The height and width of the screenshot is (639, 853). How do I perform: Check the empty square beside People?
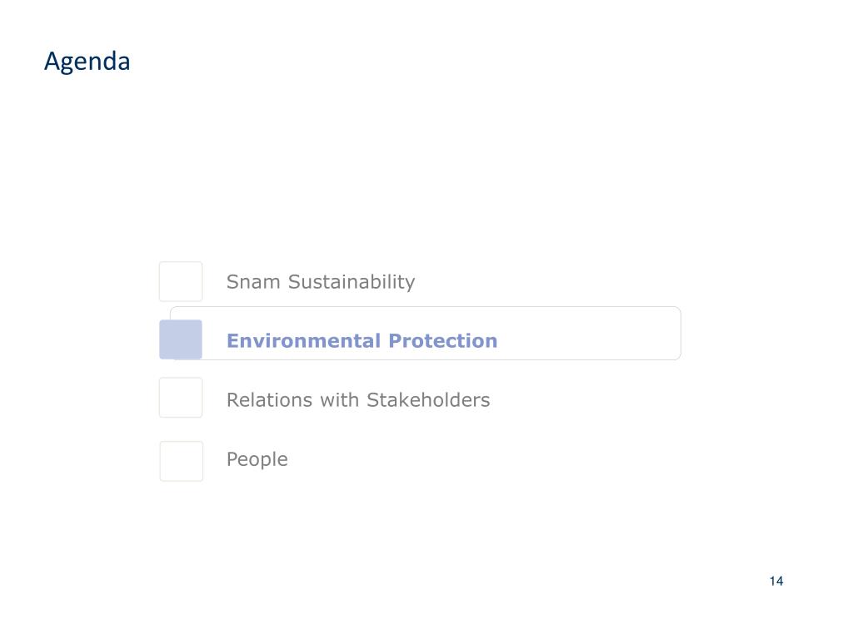[181, 461]
